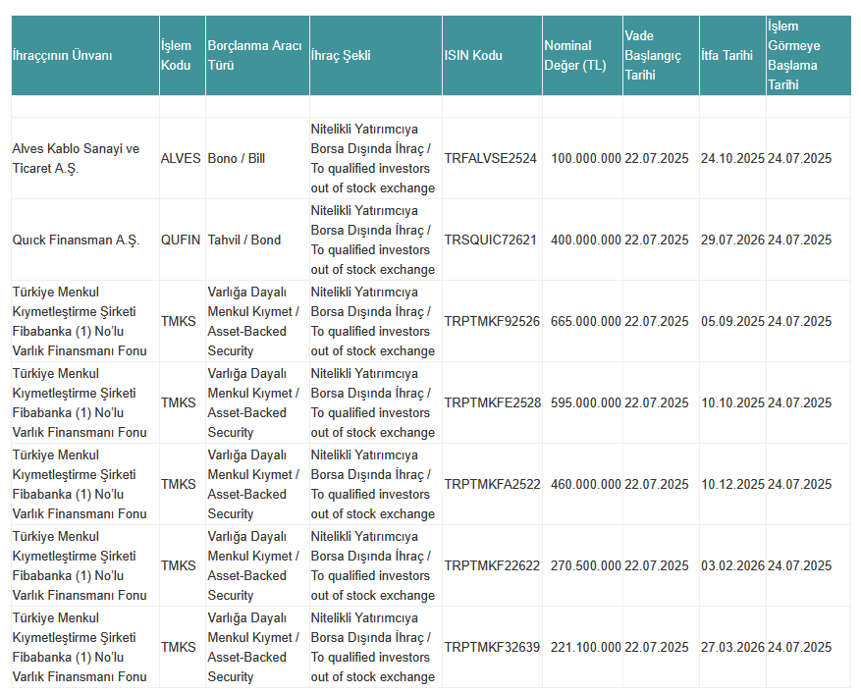Viewport: 861px width, 694px height.
Task: Select ISIN code TRPTMKF32639
Action: click(x=492, y=647)
